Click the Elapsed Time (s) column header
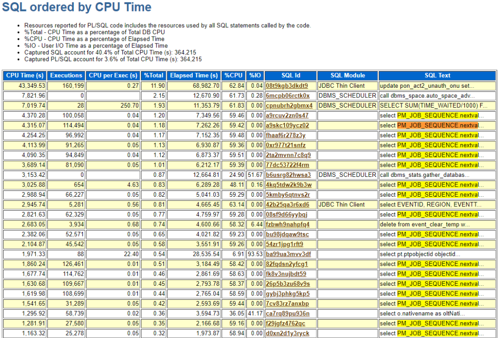This screenshot has height=338, width=499. (x=194, y=76)
